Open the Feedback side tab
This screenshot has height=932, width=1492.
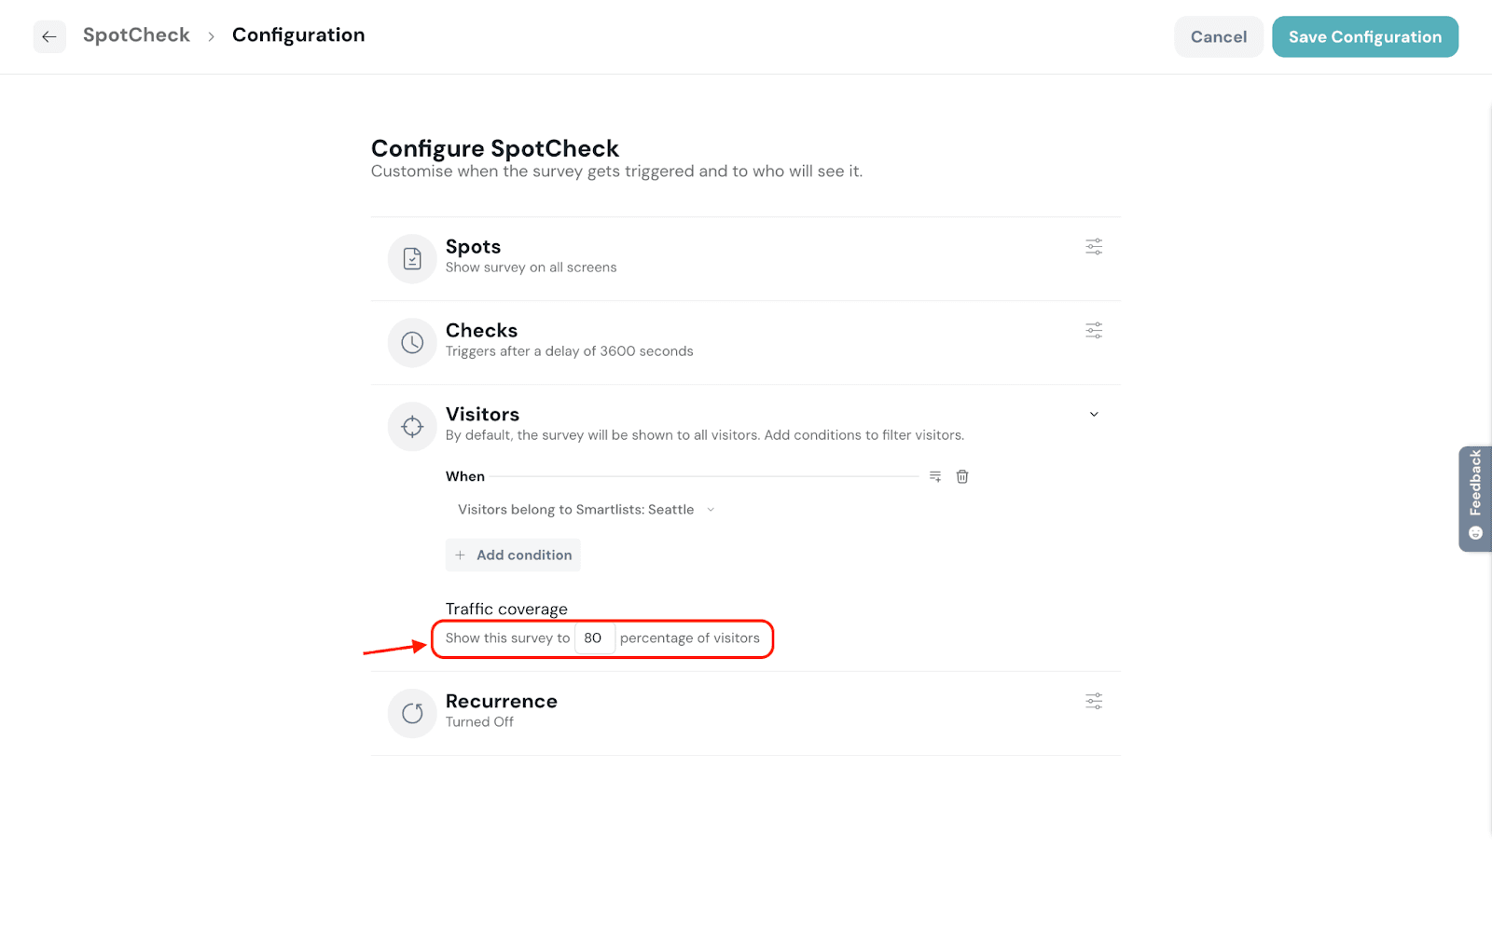coord(1475,499)
